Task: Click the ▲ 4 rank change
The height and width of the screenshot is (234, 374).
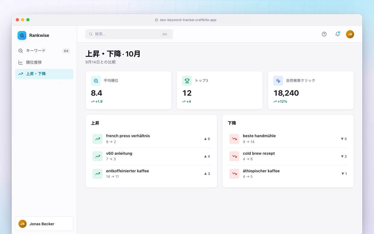Action: point(207,156)
